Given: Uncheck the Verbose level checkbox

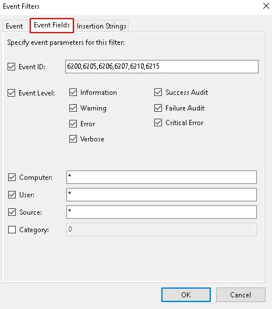Looking at the screenshot, I should [73, 139].
